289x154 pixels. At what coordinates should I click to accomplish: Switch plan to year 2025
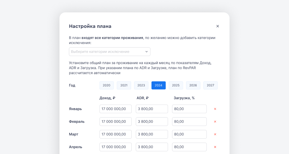pyautogui.click(x=176, y=85)
